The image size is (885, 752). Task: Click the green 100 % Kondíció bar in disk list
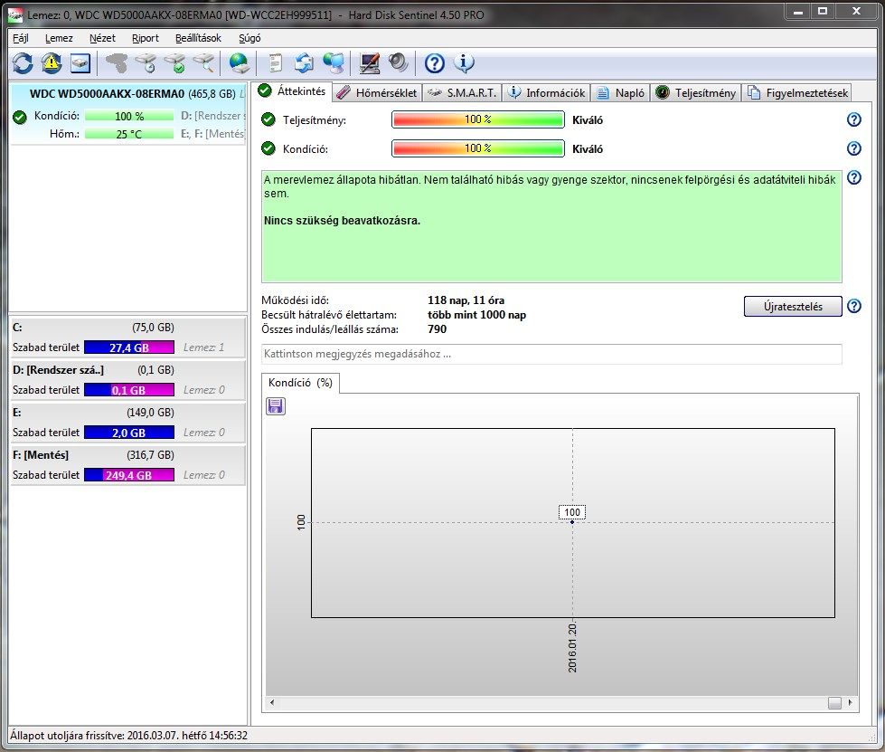(x=129, y=116)
